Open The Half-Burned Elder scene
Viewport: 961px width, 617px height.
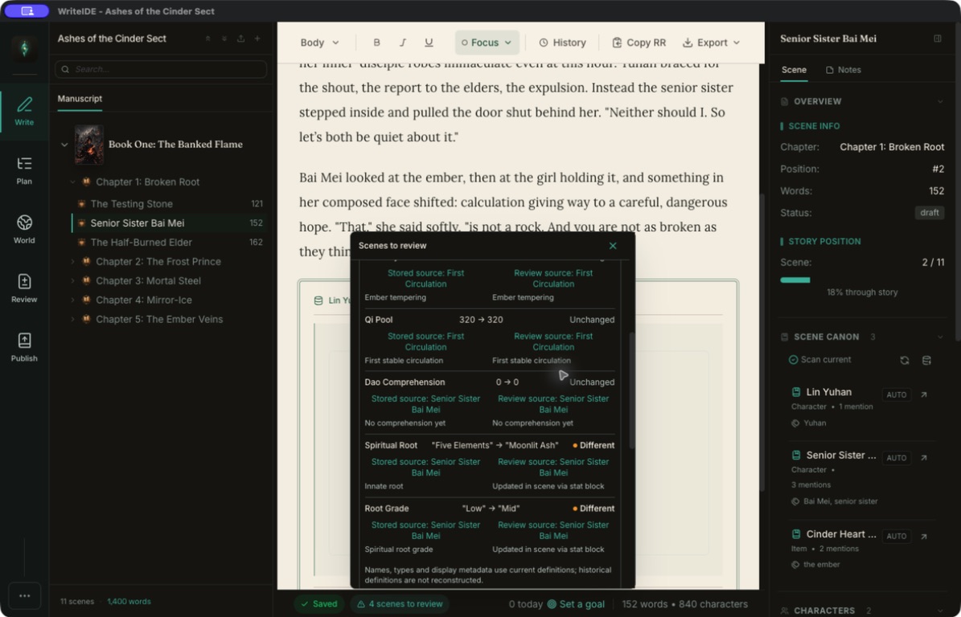click(x=169, y=243)
